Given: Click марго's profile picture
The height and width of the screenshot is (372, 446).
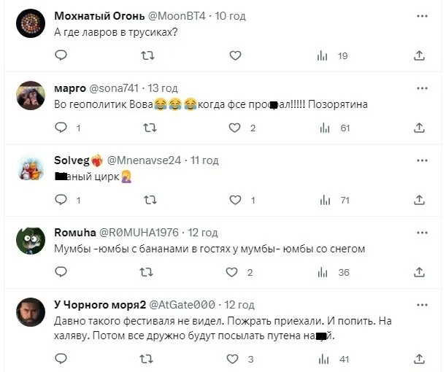Looking at the screenshot, I should point(31,94).
